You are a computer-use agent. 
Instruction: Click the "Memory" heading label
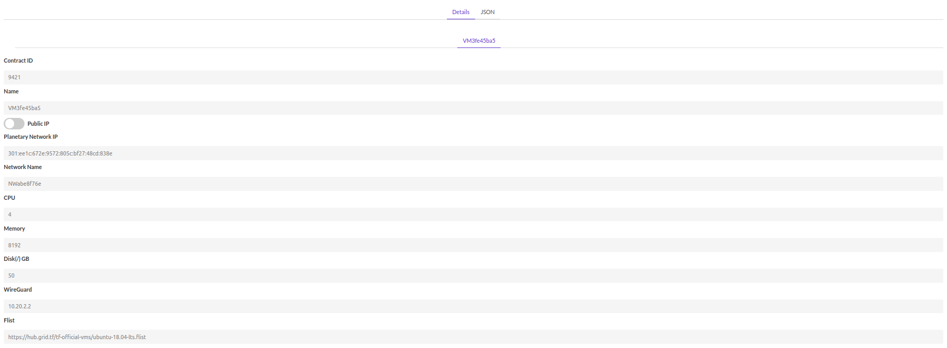[x=15, y=229]
